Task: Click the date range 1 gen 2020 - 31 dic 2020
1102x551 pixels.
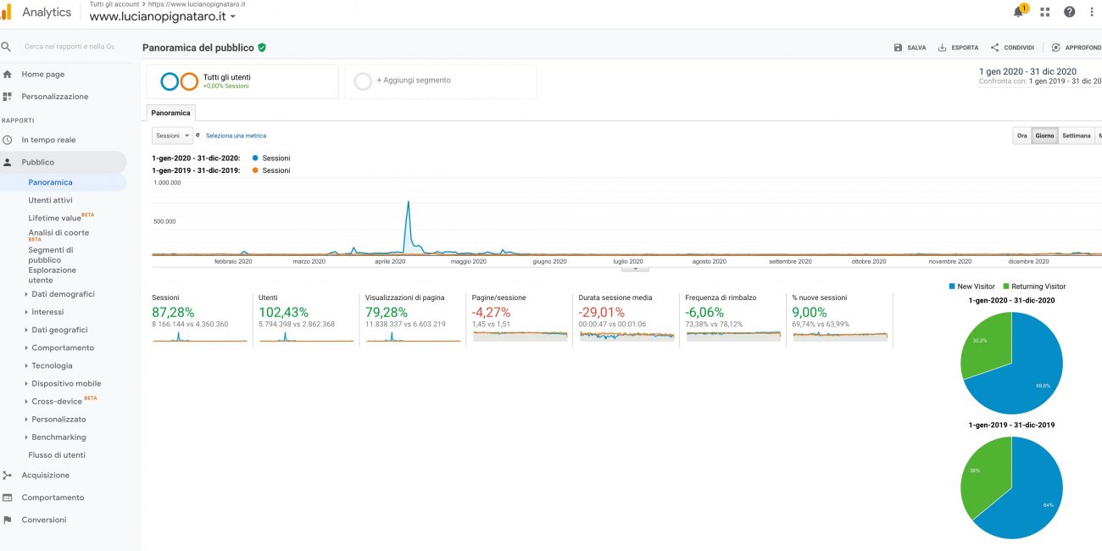Action: point(1027,71)
